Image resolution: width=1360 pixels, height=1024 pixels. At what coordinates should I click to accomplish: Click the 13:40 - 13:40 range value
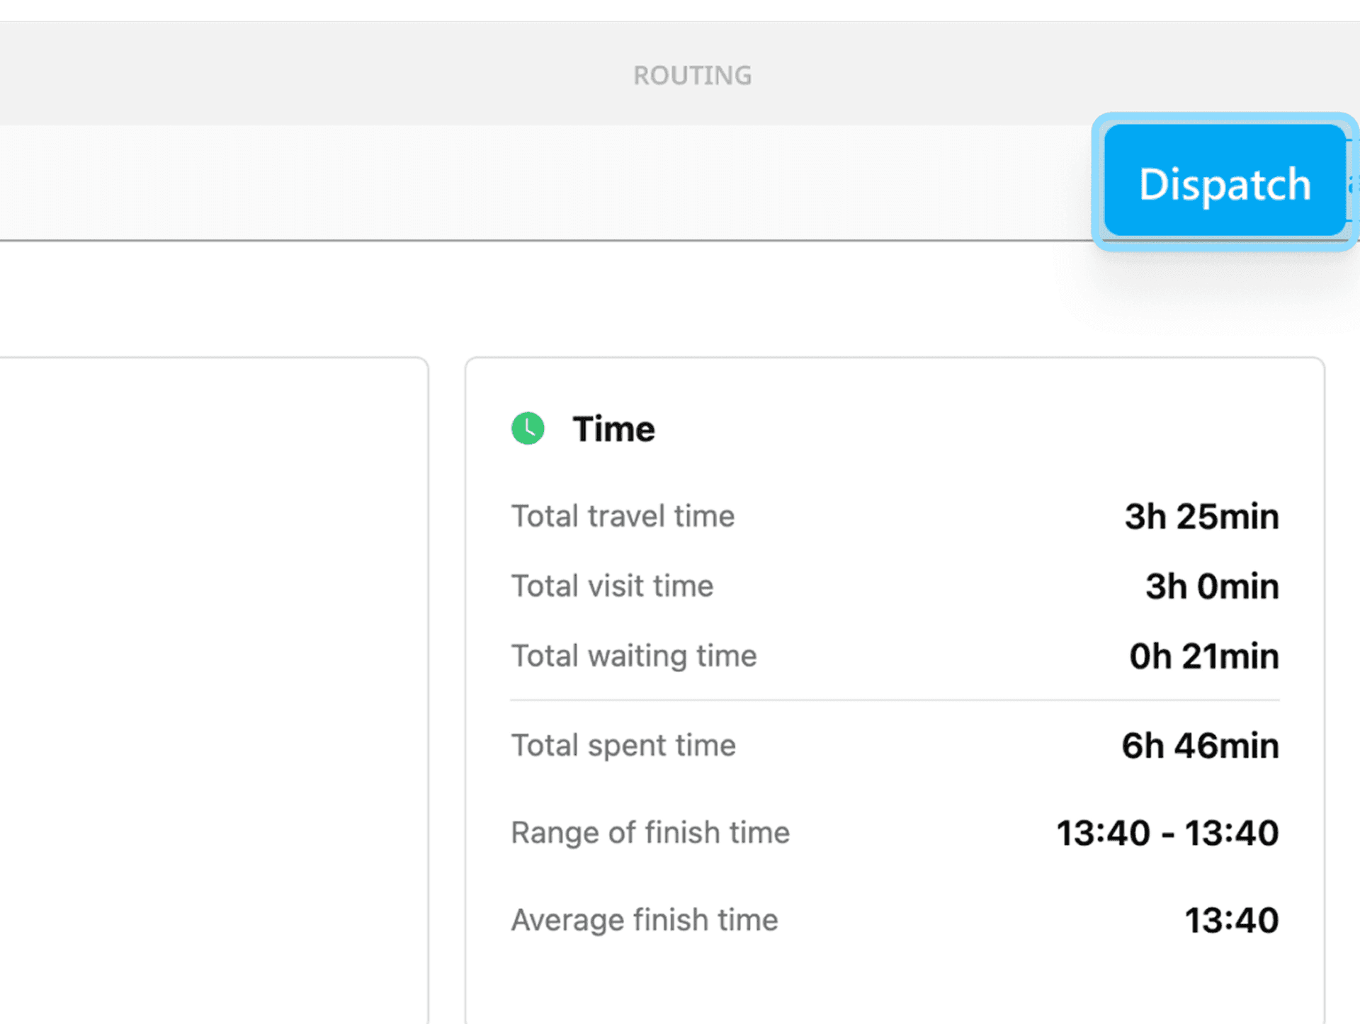pyautogui.click(x=1166, y=832)
